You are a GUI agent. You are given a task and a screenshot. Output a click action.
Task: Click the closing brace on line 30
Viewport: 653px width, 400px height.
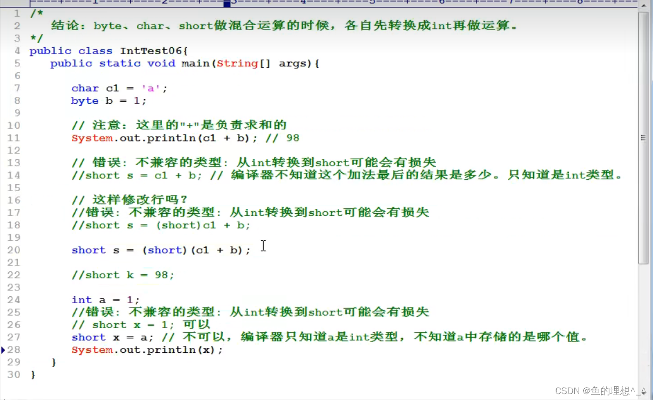[x=33, y=374]
